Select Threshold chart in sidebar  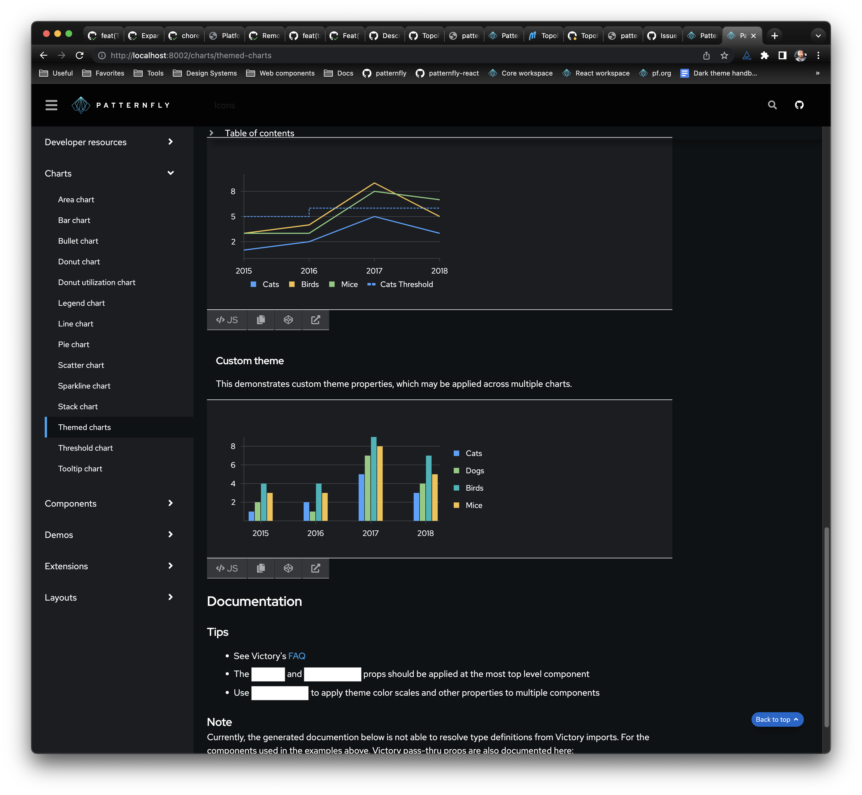coord(85,448)
